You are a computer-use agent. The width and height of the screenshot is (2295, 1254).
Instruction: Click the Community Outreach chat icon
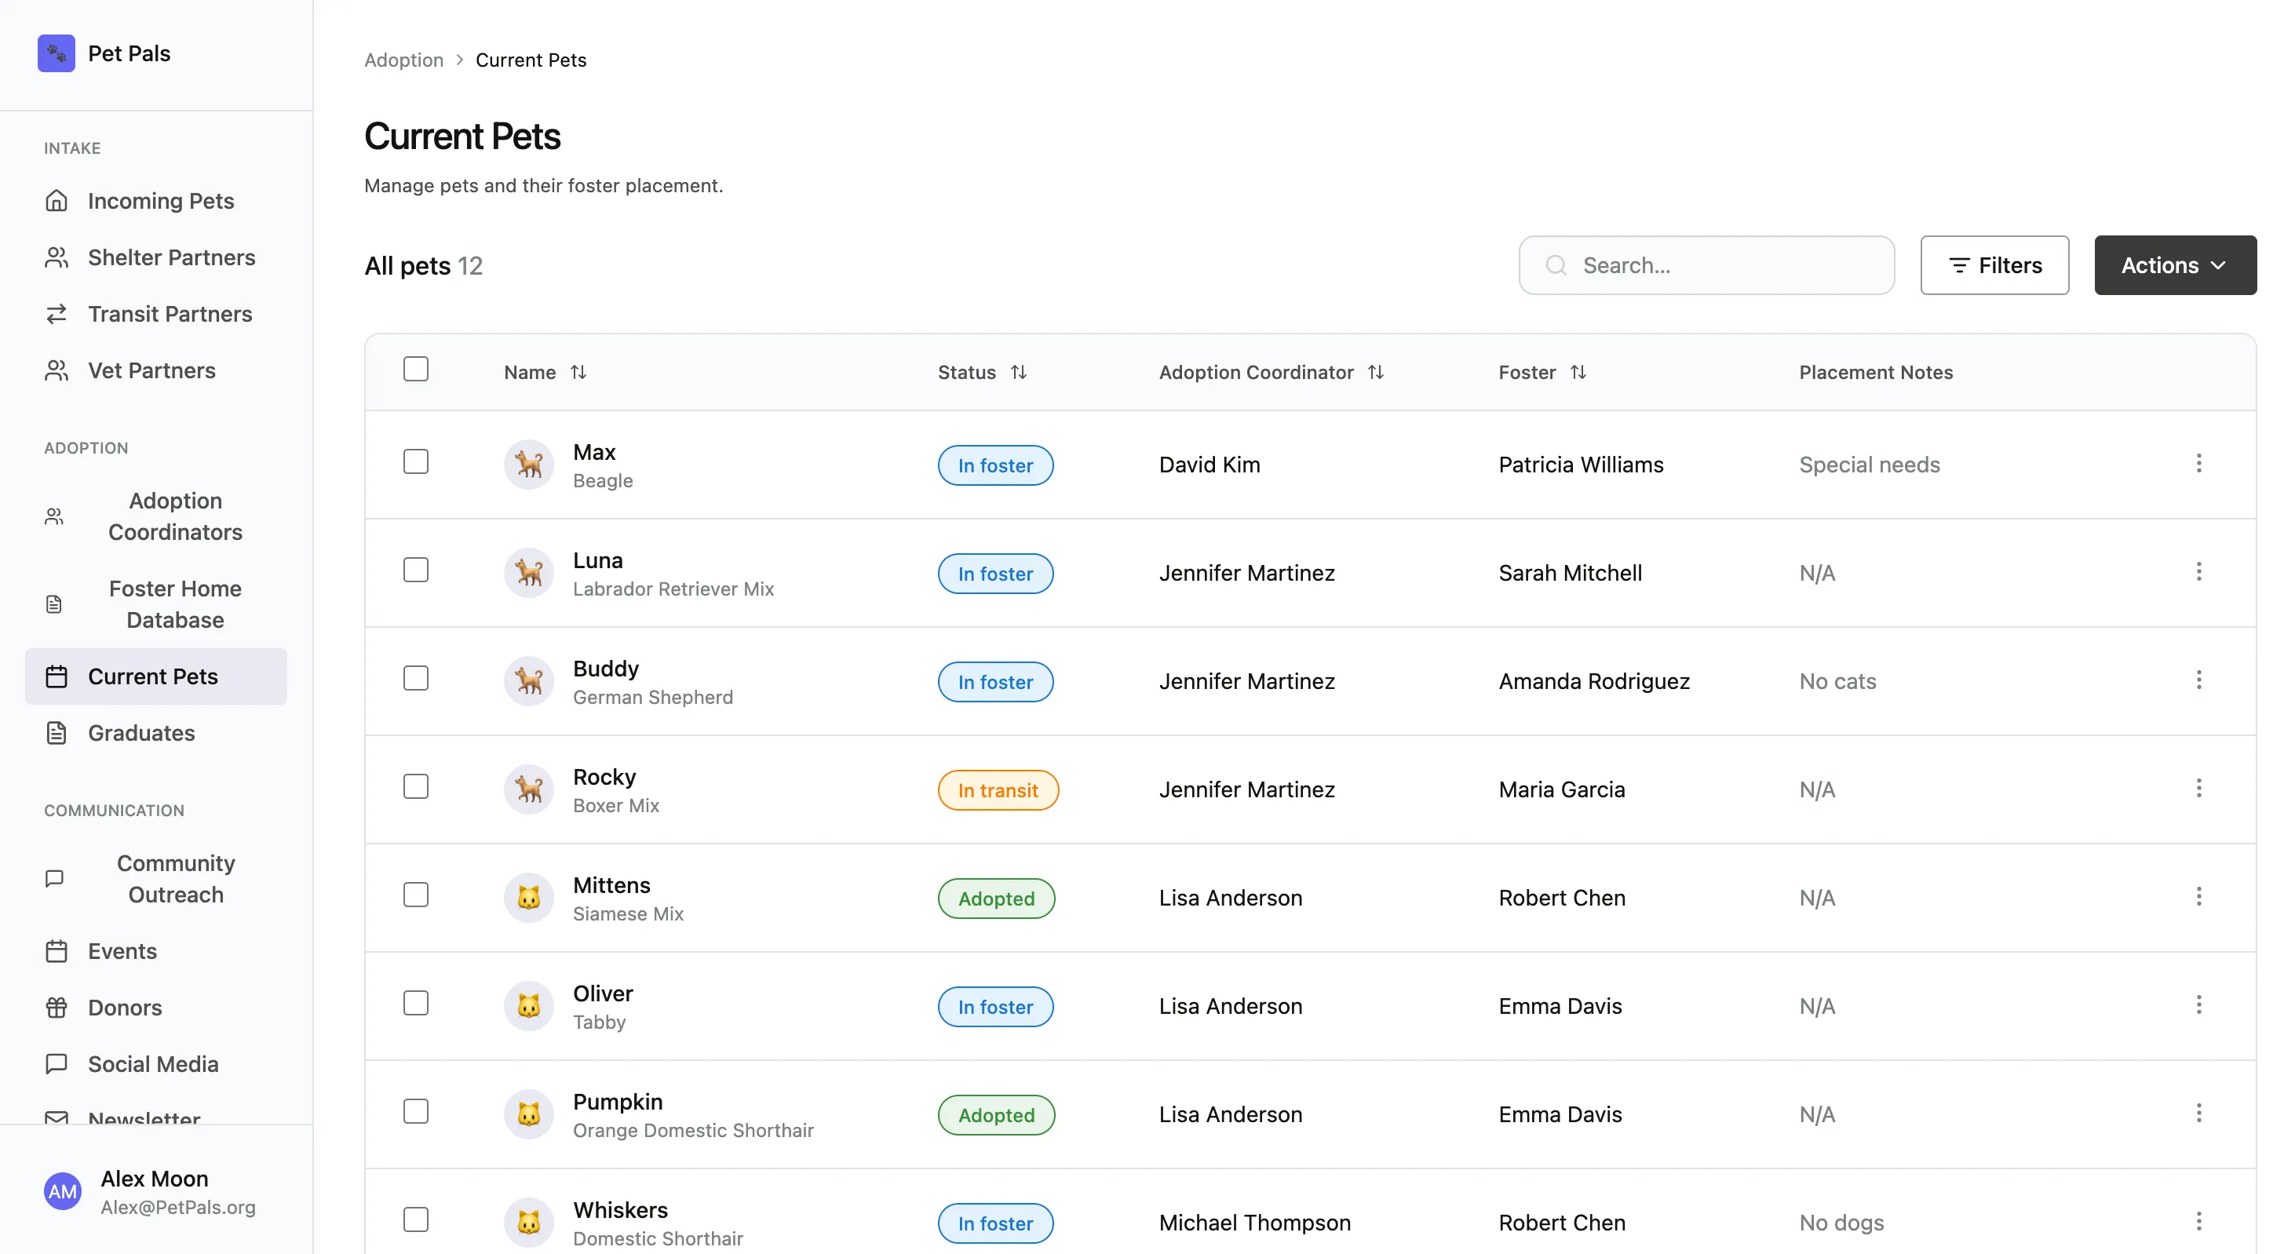(x=54, y=879)
